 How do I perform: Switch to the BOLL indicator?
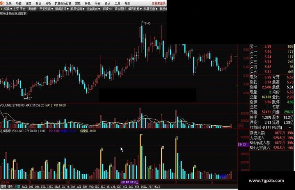click(x=144, y=186)
